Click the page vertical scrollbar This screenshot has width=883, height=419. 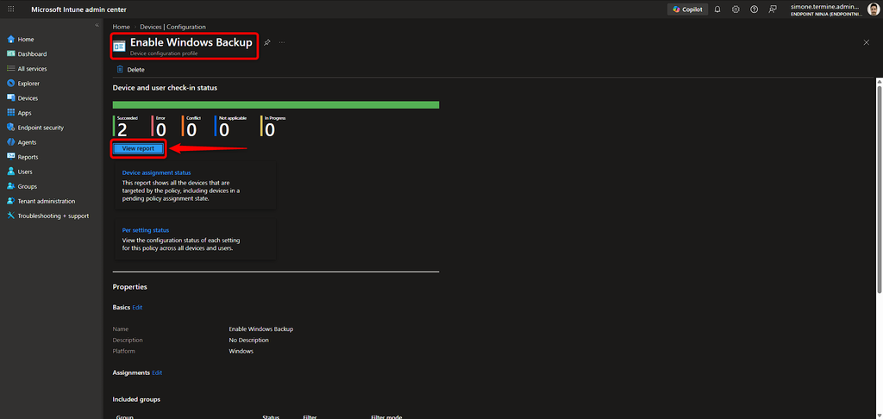880,189
